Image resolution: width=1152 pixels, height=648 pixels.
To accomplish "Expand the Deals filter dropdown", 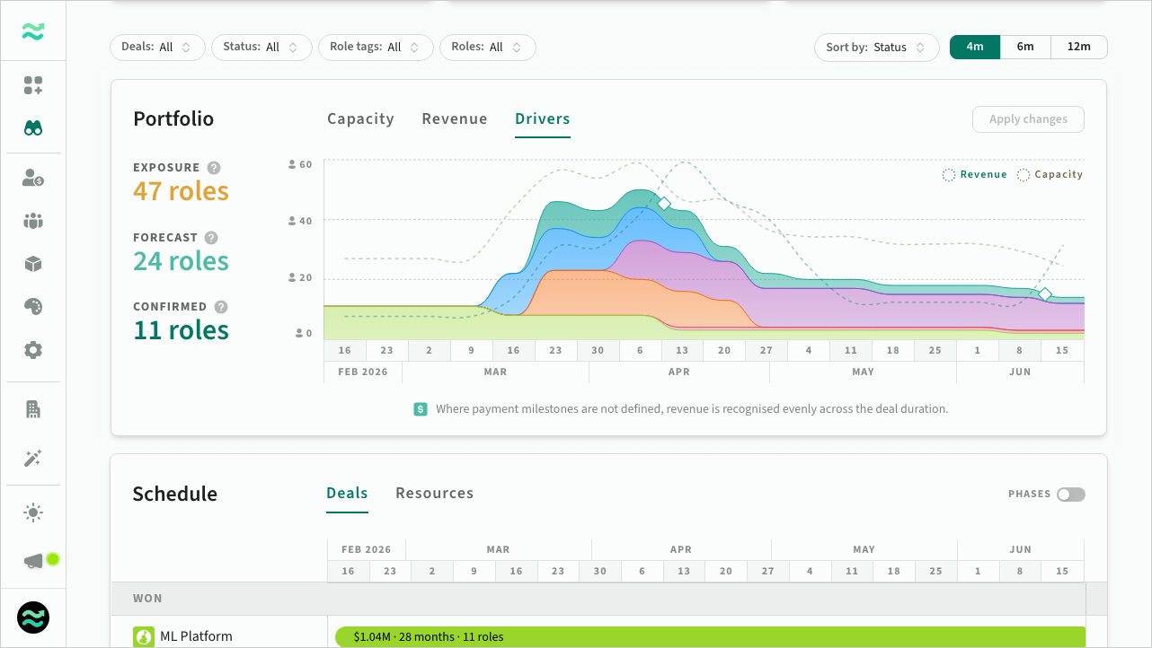I will point(157,48).
